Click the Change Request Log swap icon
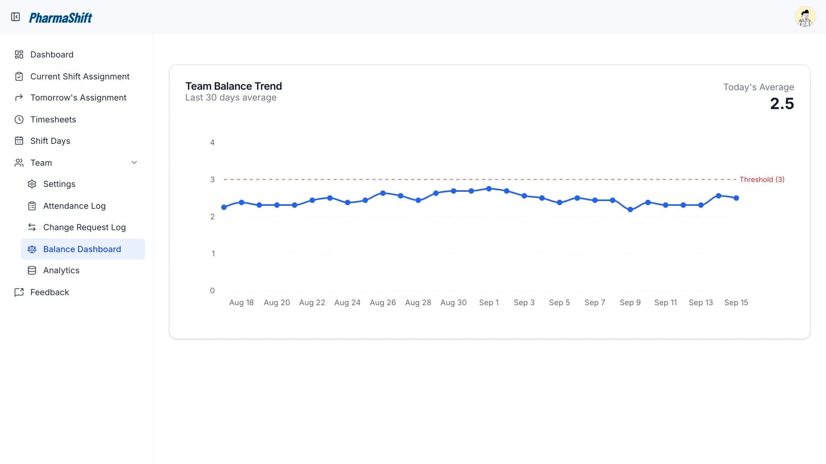Viewport: 826px width, 464px height. 32,227
